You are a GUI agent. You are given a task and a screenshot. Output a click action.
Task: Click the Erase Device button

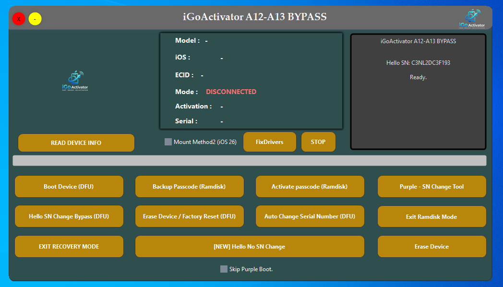[x=432, y=247]
